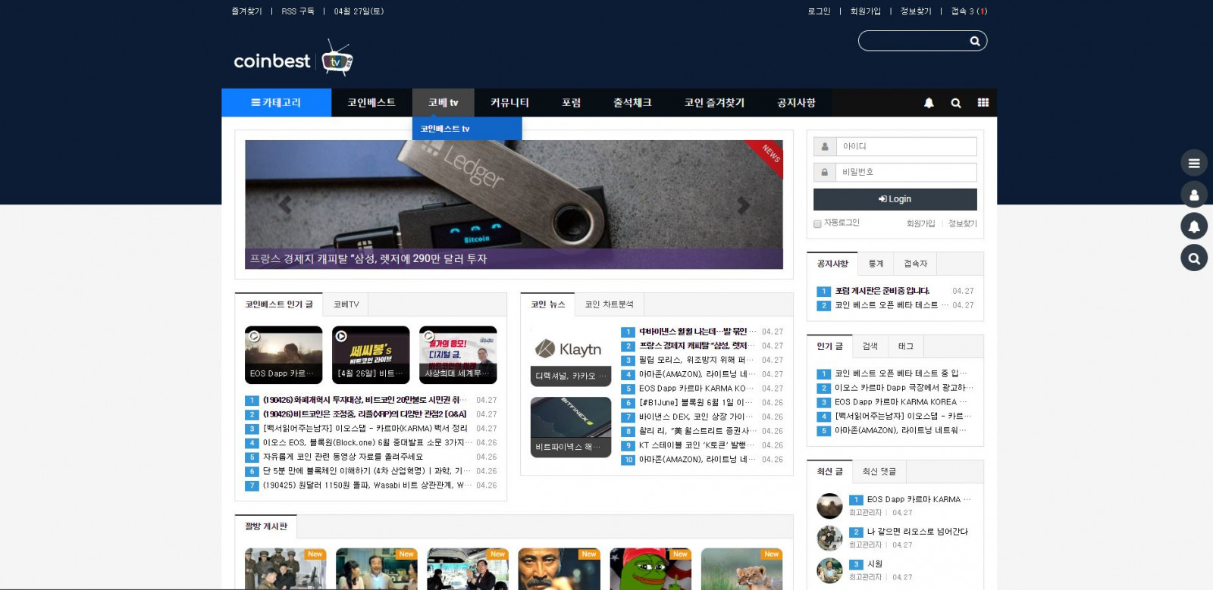Open the 커뮤니티 navigation menu
This screenshot has height=590, width=1213.
[x=509, y=103]
